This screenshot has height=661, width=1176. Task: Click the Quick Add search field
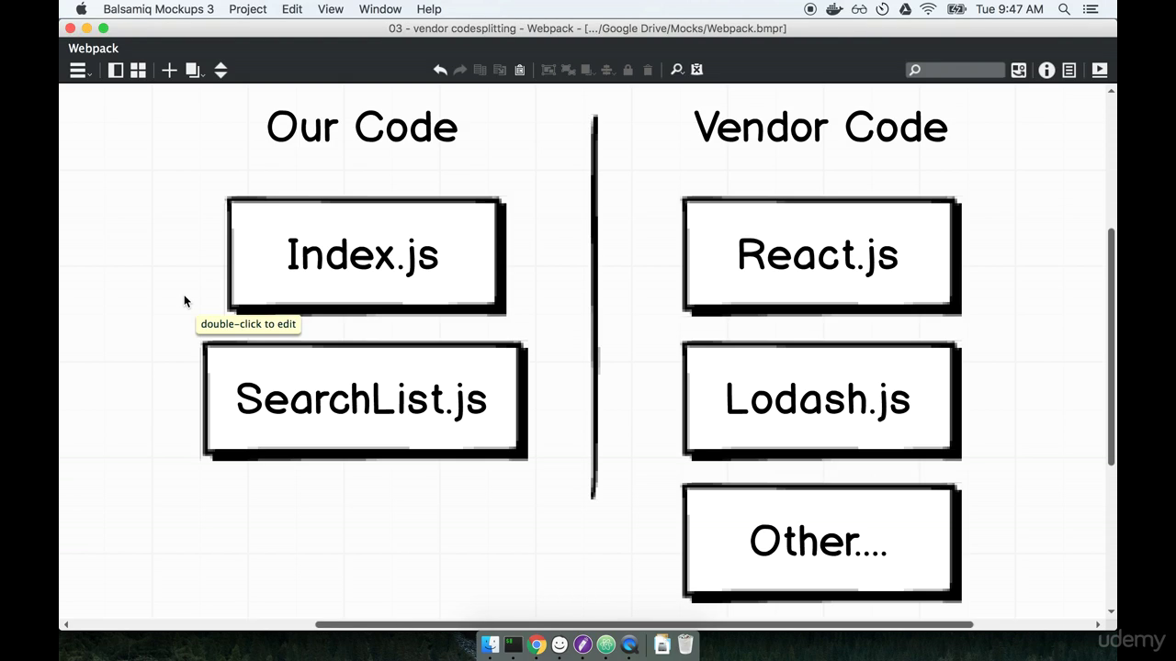[955, 70]
